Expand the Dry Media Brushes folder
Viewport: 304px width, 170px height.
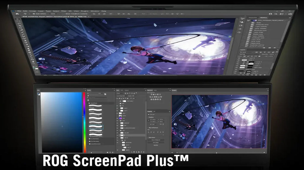pos(88,139)
